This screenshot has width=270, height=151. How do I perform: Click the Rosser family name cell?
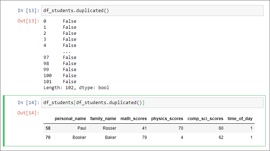(x=109, y=128)
